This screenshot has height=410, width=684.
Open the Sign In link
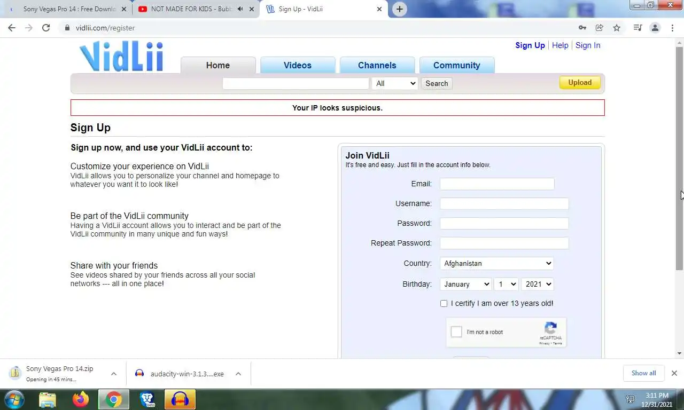[x=588, y=45]
